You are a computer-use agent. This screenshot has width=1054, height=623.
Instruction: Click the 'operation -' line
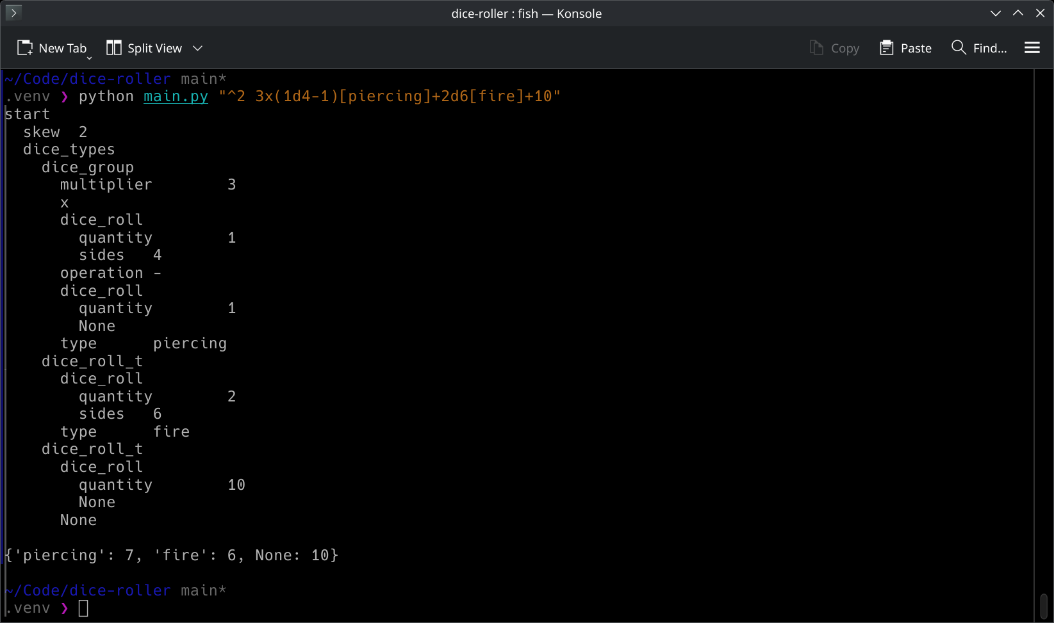pos(111,273)
